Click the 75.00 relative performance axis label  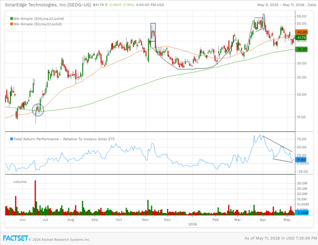(301, 139)
